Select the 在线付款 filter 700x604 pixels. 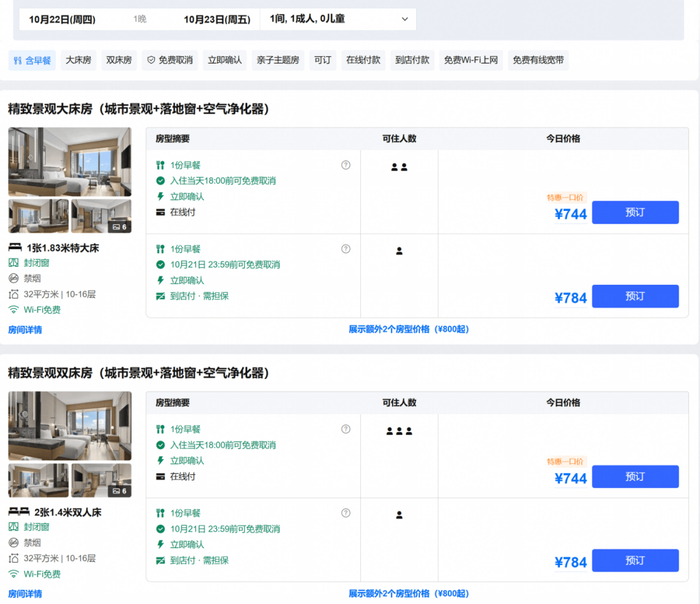tap(363, 60)
